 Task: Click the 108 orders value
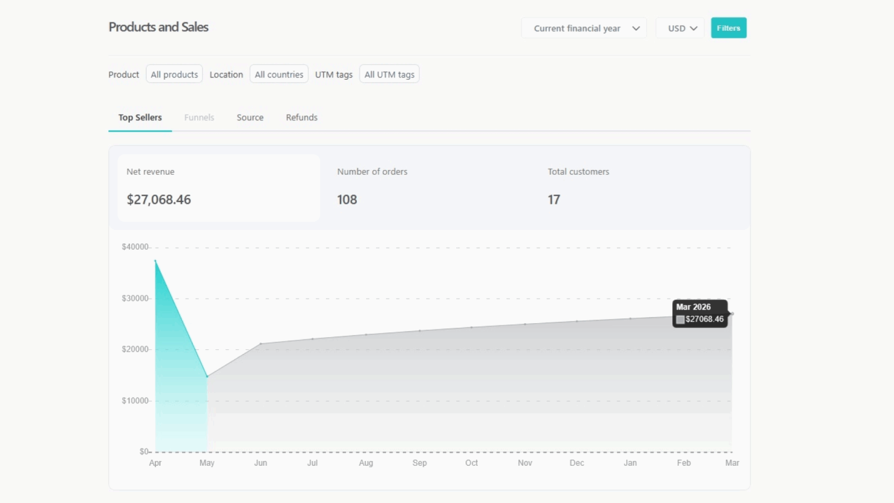pyautogui.click(x=347, y=200)
